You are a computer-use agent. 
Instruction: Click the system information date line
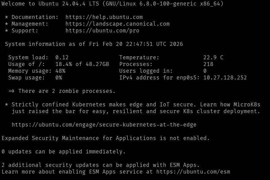tap(94, 44)
